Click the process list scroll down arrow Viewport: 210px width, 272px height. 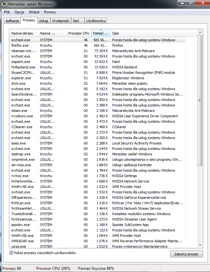pos(200,245)
